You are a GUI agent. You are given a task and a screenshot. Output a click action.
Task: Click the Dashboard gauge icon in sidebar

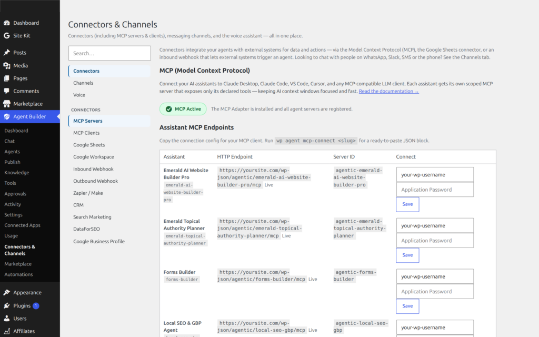[x=6, y=23]
